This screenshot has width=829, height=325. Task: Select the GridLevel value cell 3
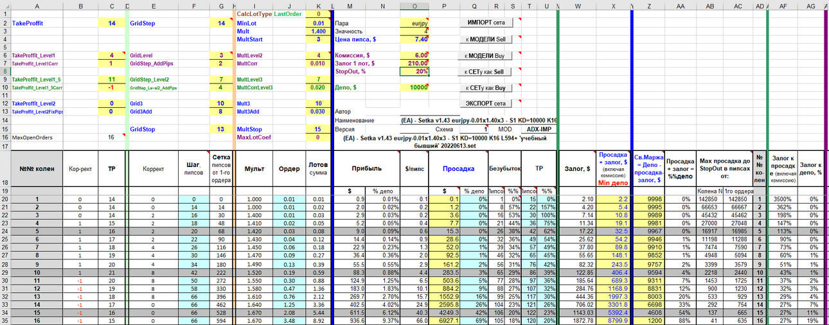[221, 55]
